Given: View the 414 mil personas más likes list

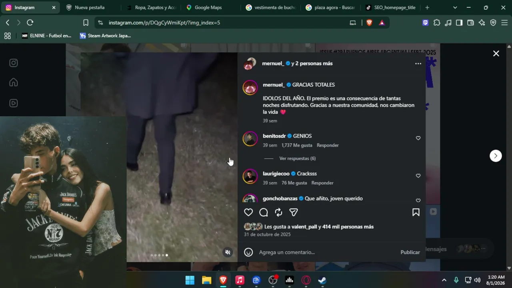Looking at the screenshot, I should coord(348,227).
